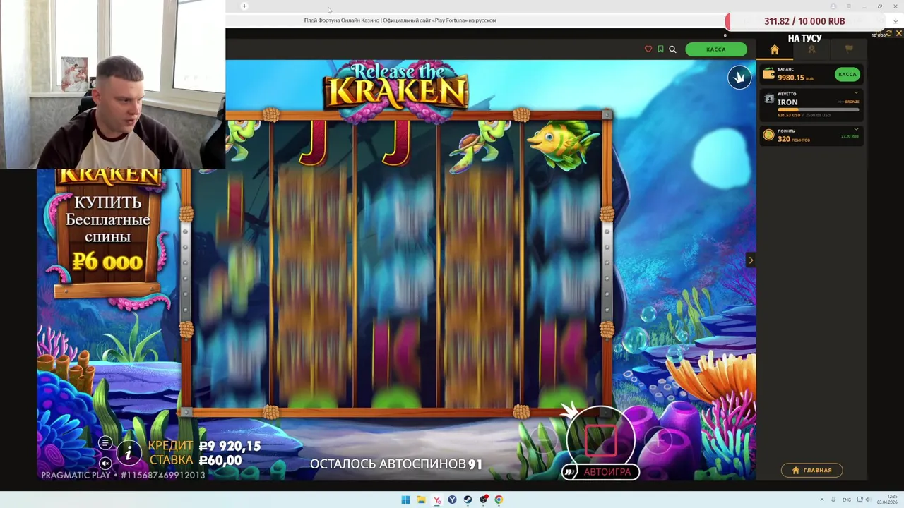Close the overlay with the X icon
904x508 pixels.
point(899,33)
